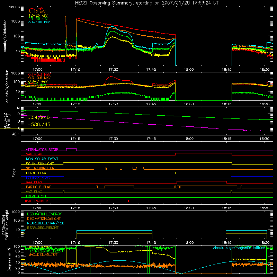Viewport: 277px width, 277px height.
Task: Click the 0.1-0.3 MeV legend label
Action: 39,74
